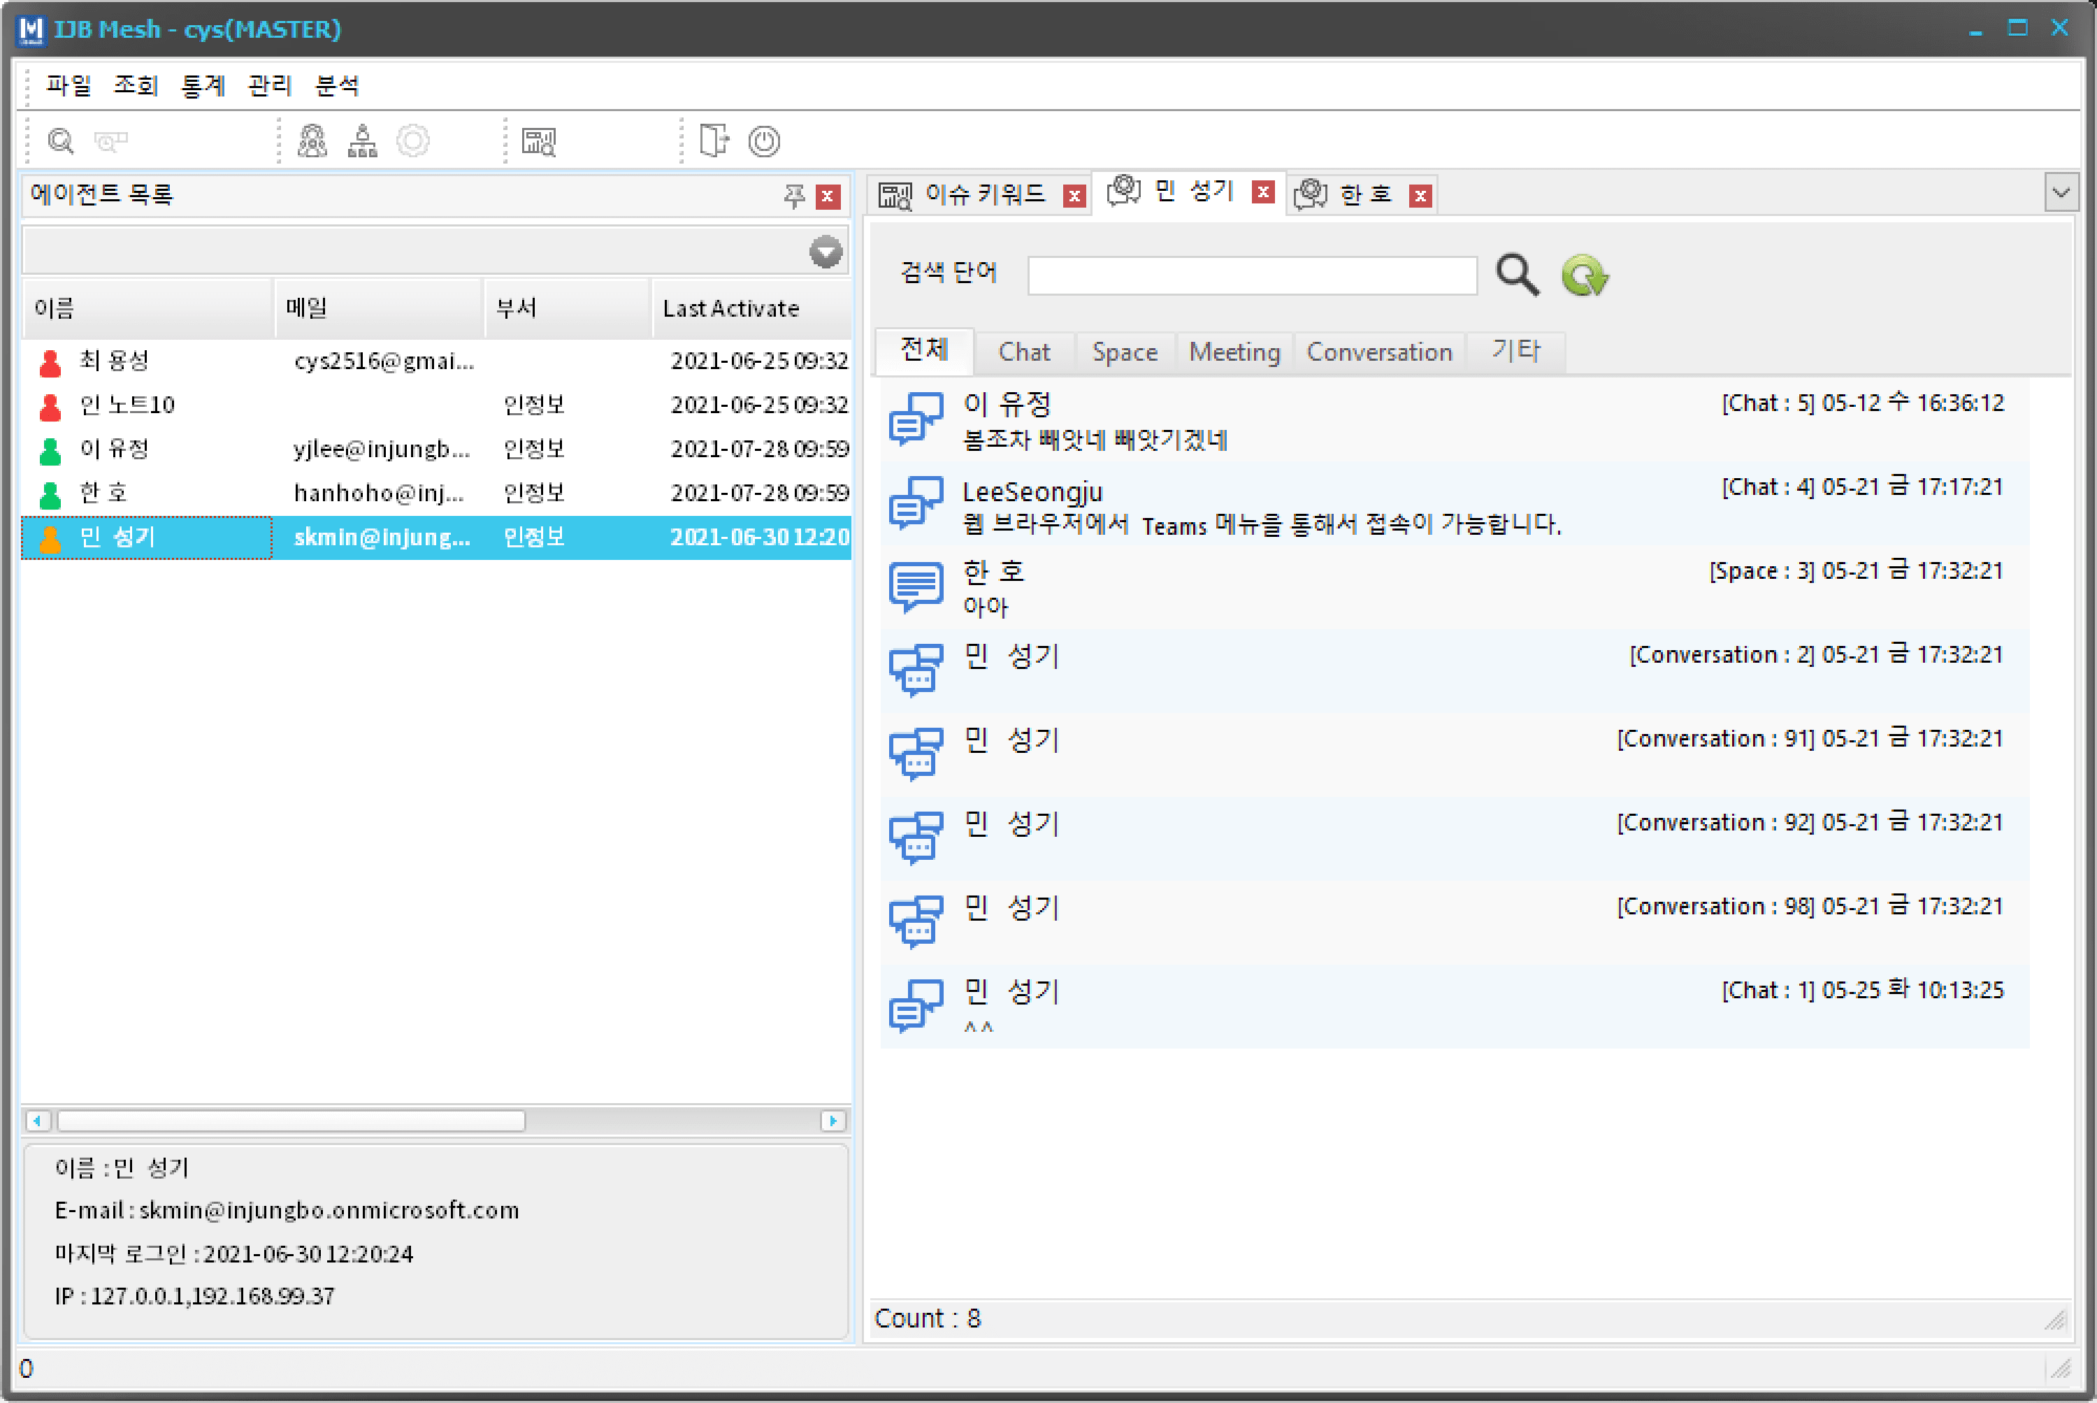Open the message 봄조차 빼앗네 빼앗기겠네

pyautogui.click(x=1094, y=440)
